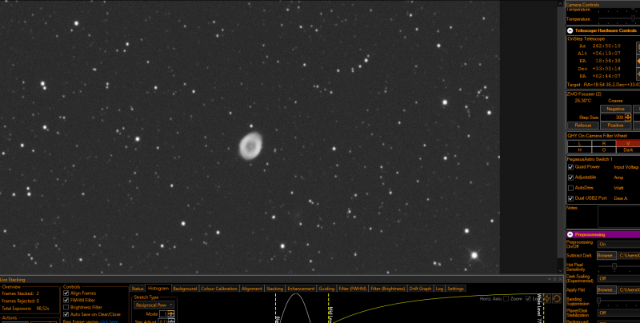Open the Planet/Disk Stabilization dropdown
This screenshot has height=323, width=640.
(x=618, y=313)
